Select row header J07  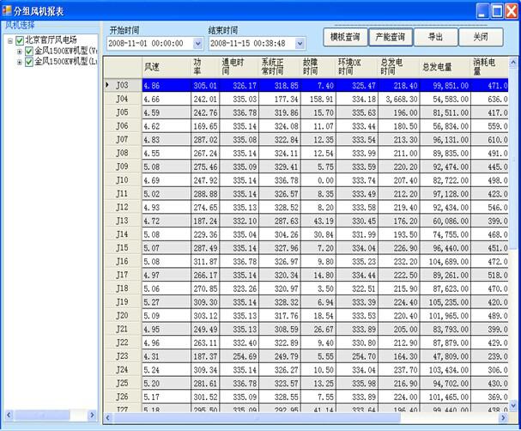click(123, 140)
